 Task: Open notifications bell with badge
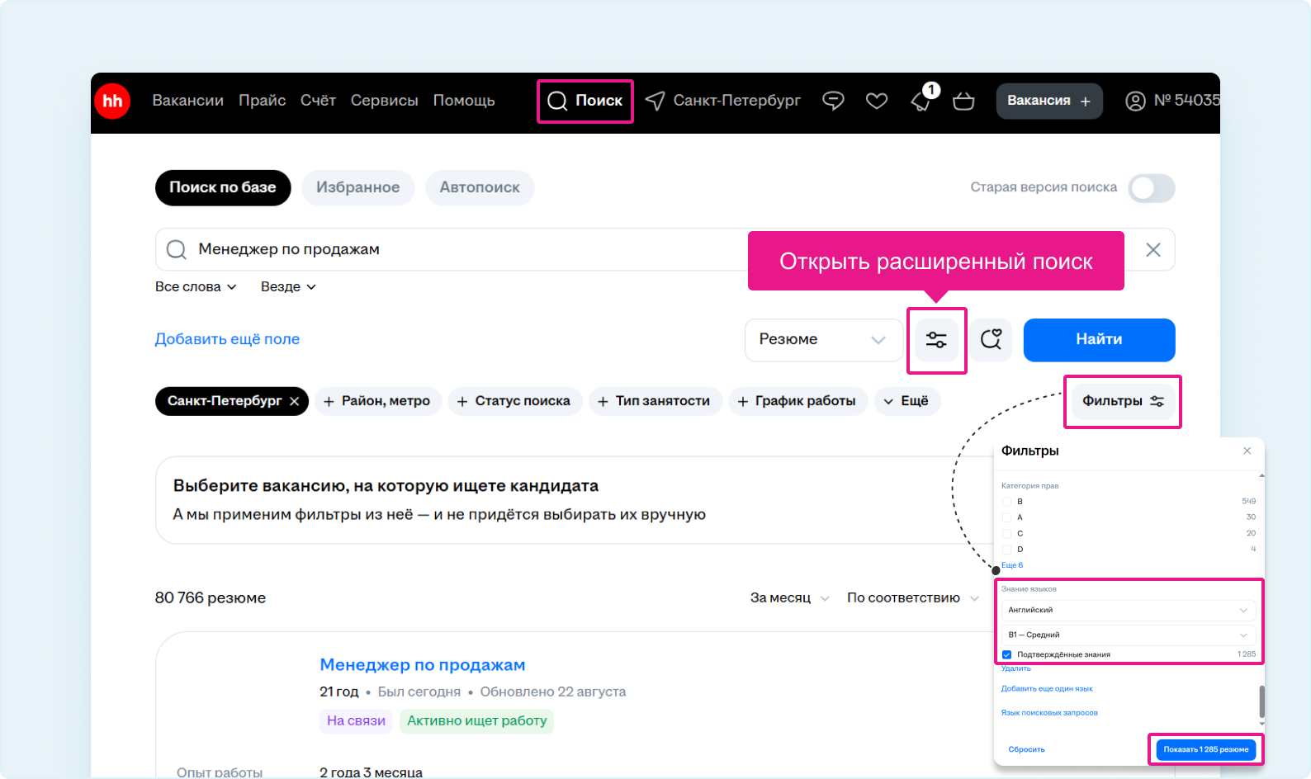pyautogui.click(x=921, y=101)
